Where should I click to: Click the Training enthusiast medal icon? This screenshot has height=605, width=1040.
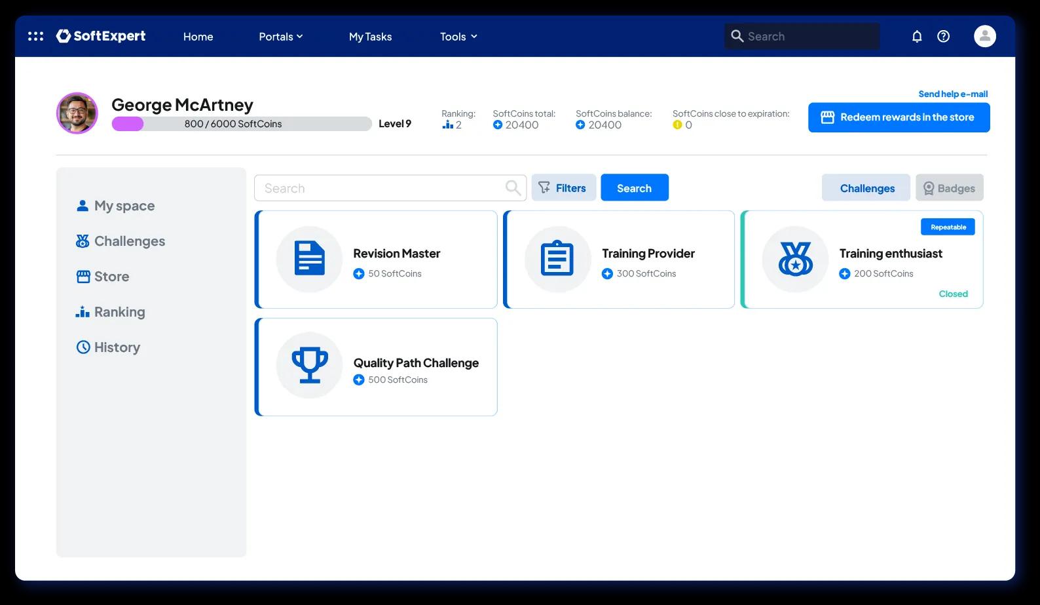point(795,258)
